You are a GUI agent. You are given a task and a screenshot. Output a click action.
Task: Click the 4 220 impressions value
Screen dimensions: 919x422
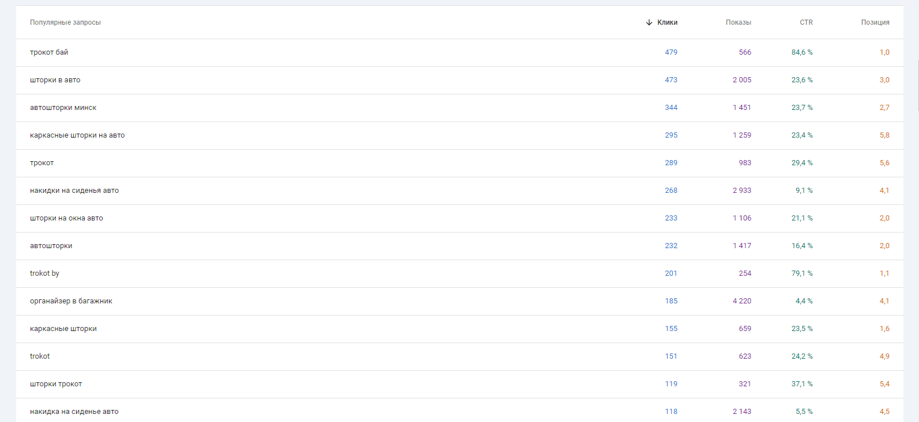click(741, 301)
